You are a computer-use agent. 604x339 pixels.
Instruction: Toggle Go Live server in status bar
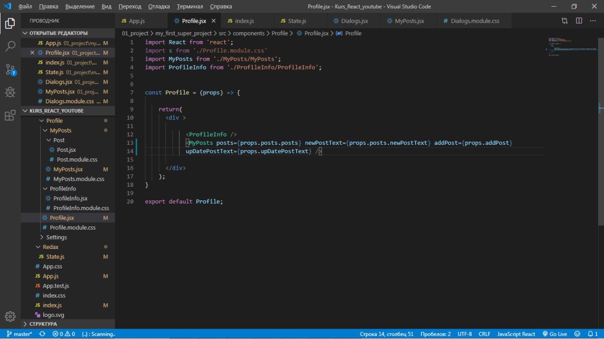click(554, 334)
